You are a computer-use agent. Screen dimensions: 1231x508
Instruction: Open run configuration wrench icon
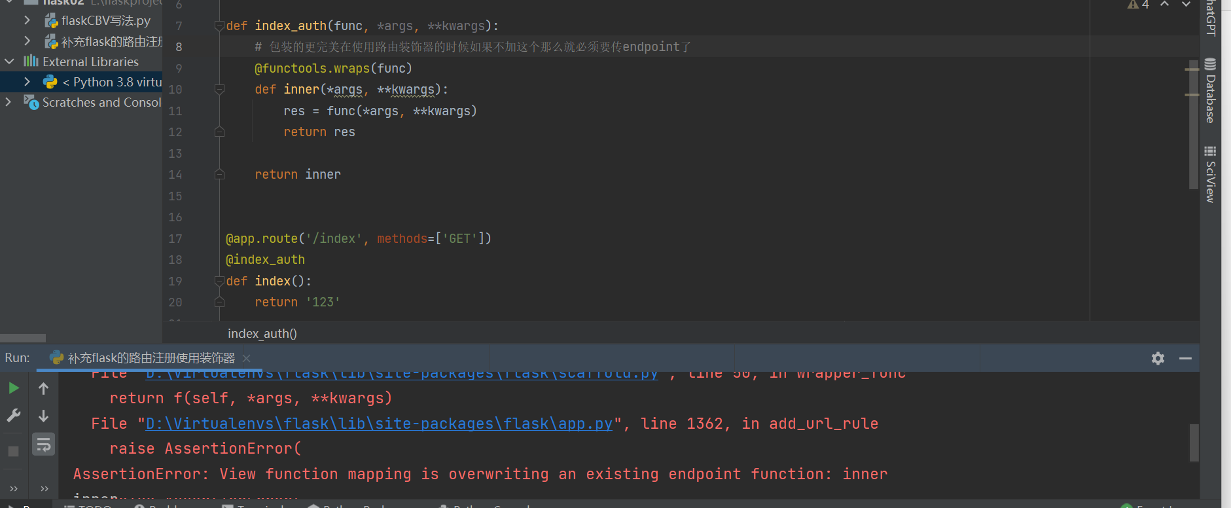click(x=13, y=416)
